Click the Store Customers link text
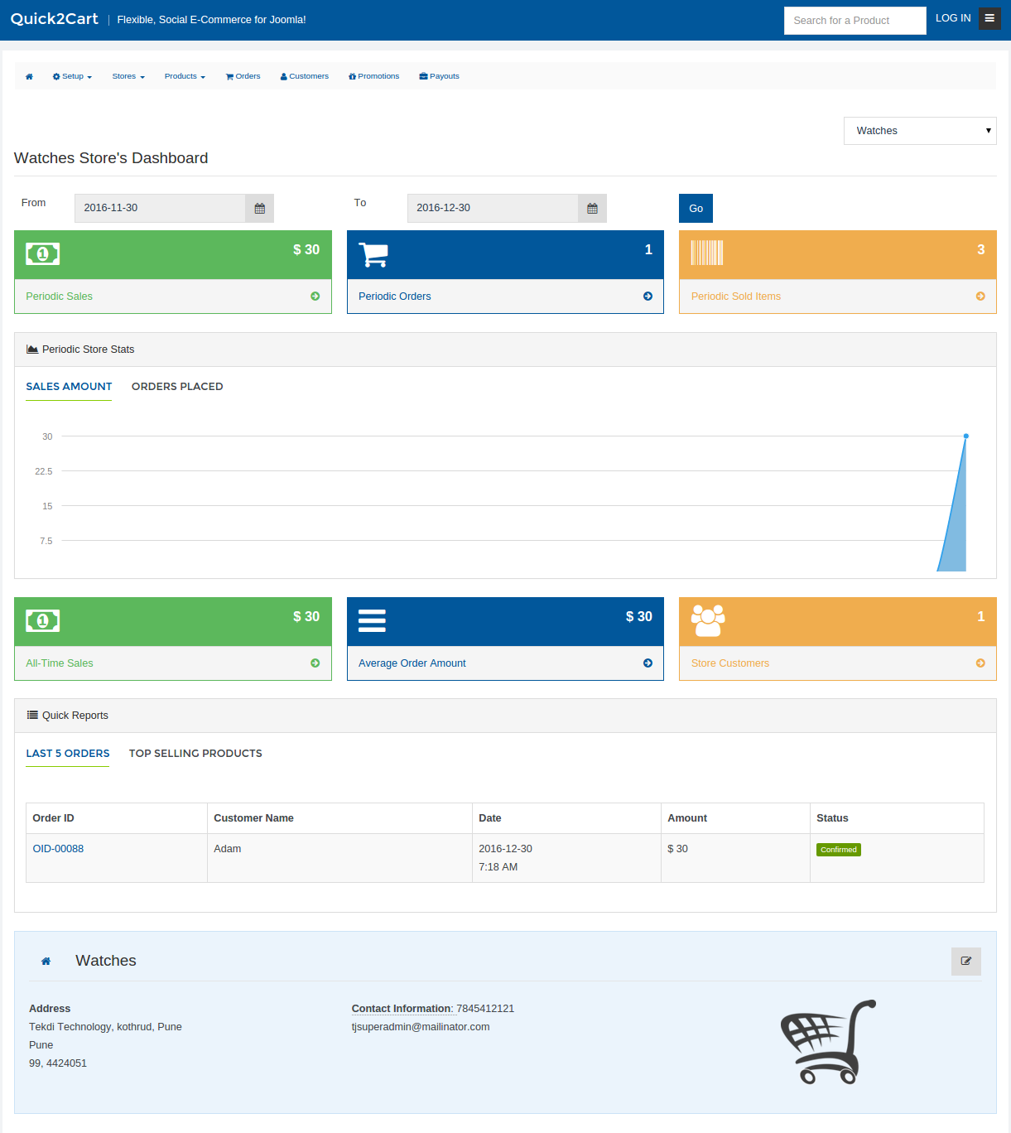The height and width of the screenshot is (1133, 1011). (x=730, y=663)
